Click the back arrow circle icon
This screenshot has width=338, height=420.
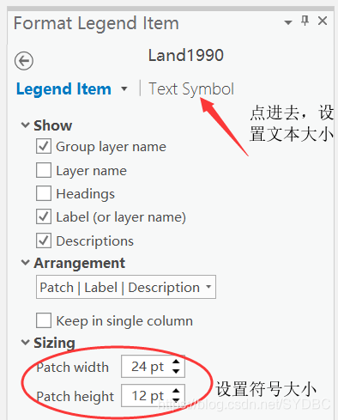24,61
